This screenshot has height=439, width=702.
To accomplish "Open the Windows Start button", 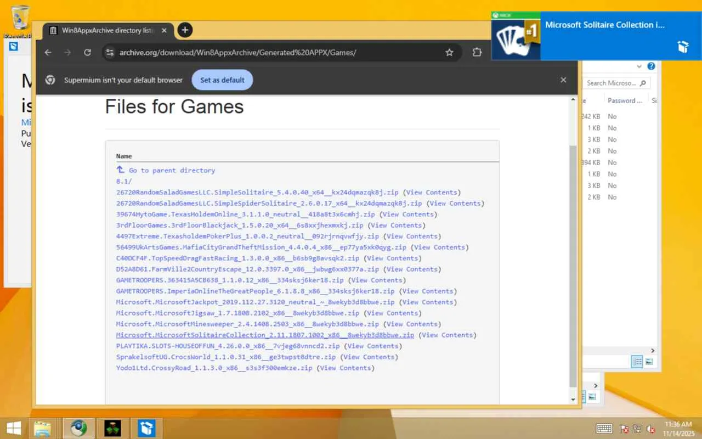I will pos(14,428).
